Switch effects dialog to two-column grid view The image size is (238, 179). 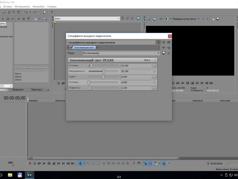coord(164,42)
